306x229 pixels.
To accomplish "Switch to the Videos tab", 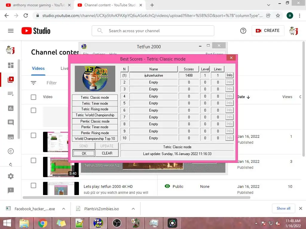I will click(38, 68).
